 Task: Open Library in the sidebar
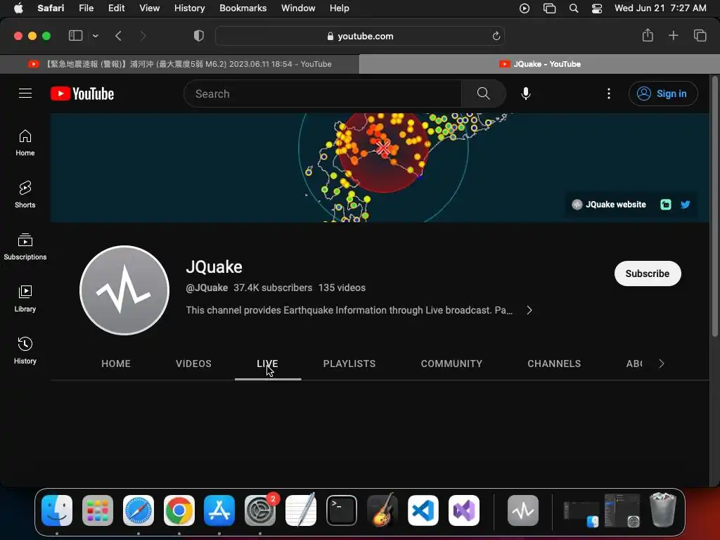(x=25, y=298)
